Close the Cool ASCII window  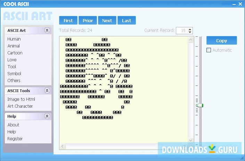(x=240, y=4)
